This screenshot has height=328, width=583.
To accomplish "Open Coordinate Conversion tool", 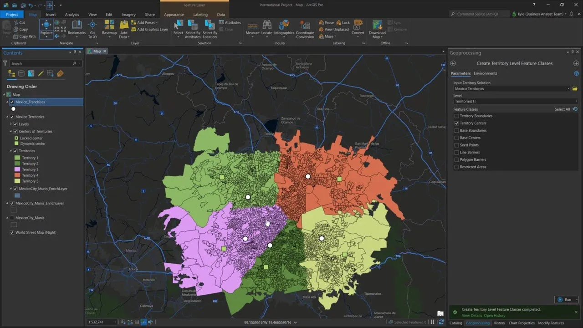I will pyautogui.click(x=305, y=28).
